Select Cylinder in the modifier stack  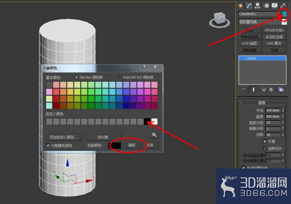click(x=262, y=58)
